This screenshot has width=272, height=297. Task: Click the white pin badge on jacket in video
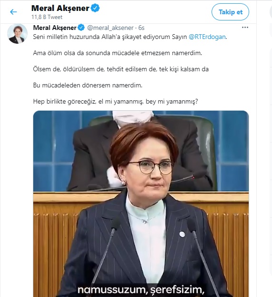pyautogui.click(x=182, y=234)
